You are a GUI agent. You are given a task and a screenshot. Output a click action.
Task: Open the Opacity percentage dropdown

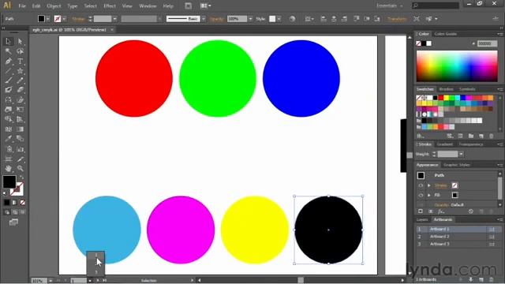click(250, 19)
